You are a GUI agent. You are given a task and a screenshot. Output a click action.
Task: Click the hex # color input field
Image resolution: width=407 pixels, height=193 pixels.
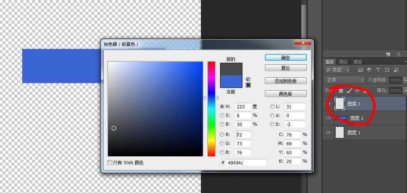tap(246, 163)
